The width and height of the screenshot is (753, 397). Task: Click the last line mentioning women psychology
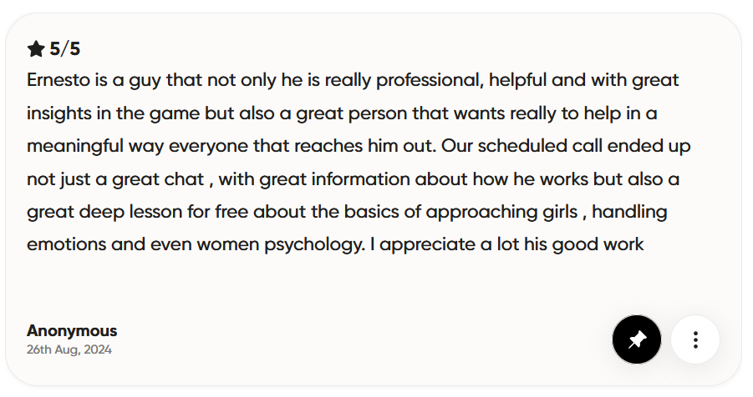[334, 244]
